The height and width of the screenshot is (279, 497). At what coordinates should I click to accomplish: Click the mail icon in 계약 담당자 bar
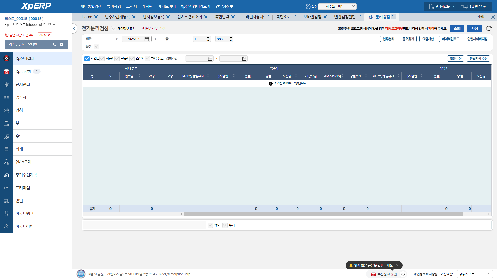click(62, 44)
